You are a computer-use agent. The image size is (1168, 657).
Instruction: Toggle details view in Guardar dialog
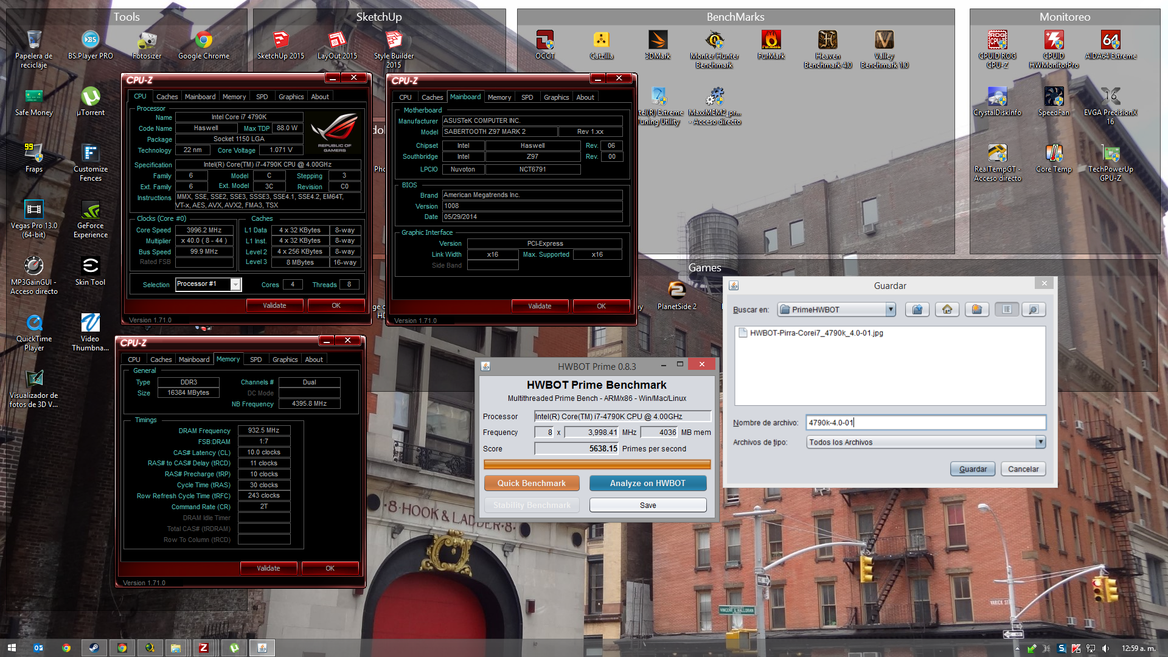point(1034,310)
